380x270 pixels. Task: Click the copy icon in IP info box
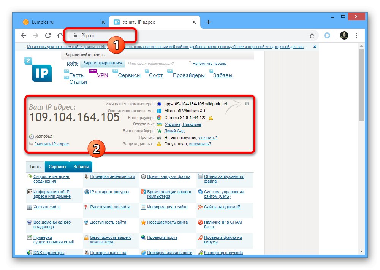click(x=247, y=104)
